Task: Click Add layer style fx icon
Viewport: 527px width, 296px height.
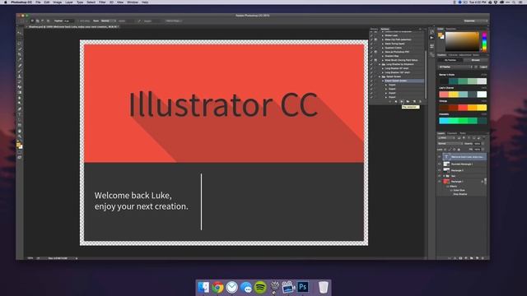Action: pos(455,258)
